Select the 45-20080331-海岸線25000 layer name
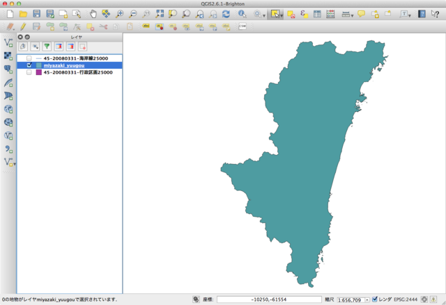Image resolution: width=446 pixels, height=305 pixels. pyautogui.click(x=76, y=58)
